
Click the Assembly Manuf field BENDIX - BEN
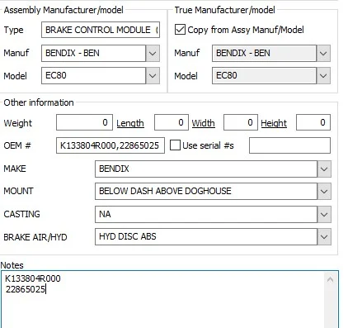pyautogui.click(x=93, y=53)
